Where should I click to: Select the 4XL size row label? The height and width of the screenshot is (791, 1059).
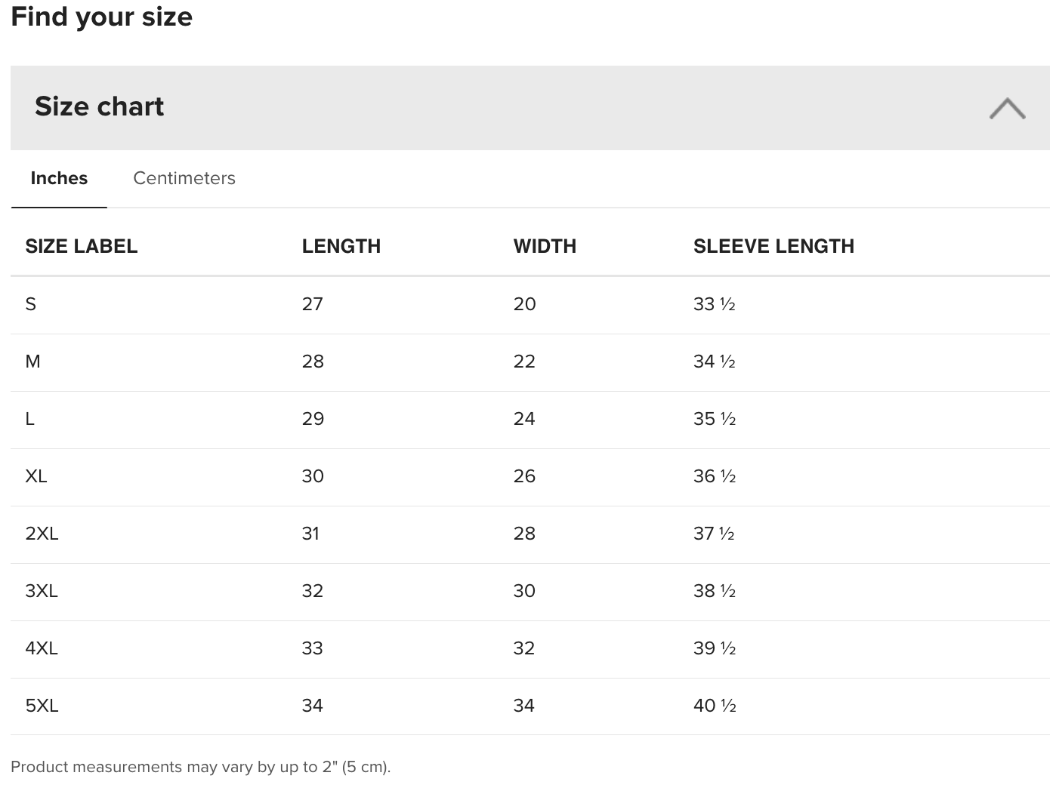pyautogui.click(x=42, y=648)
